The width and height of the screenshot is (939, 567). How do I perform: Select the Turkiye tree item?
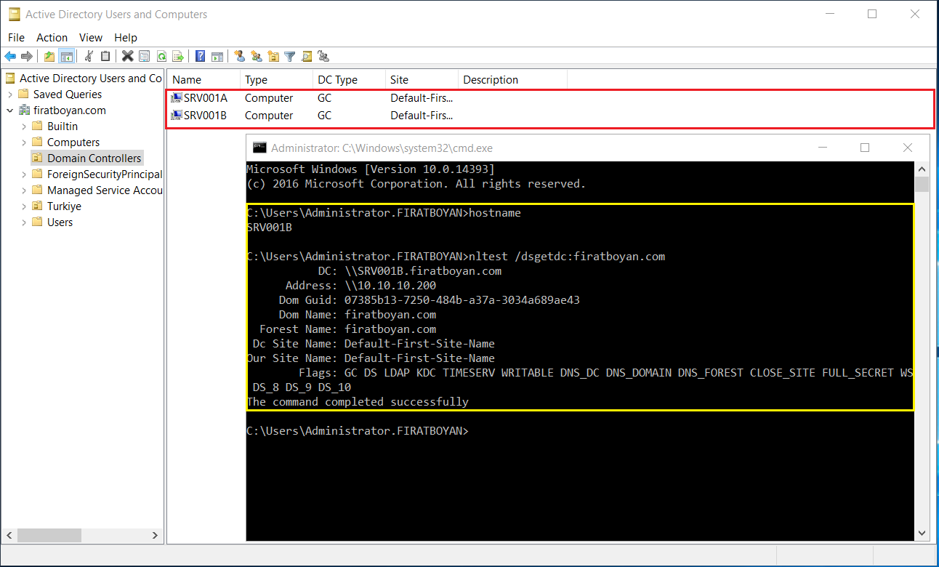[64, 206]
